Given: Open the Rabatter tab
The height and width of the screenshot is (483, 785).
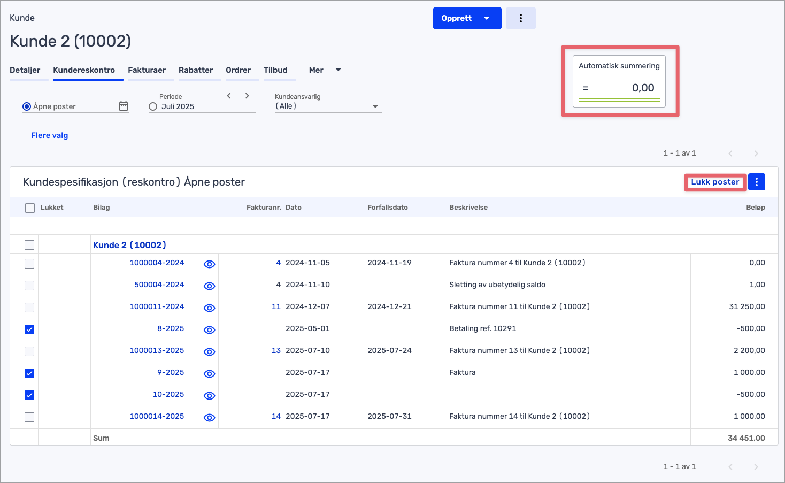Looking at the screenshot, I should (x=196, y=70).
